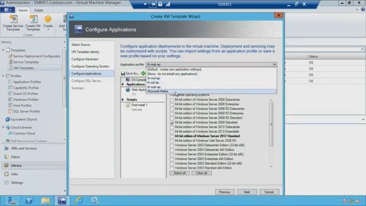Switch to the Home ribbon tab
The height and width of the screenshot is (206, 366).
23,10
